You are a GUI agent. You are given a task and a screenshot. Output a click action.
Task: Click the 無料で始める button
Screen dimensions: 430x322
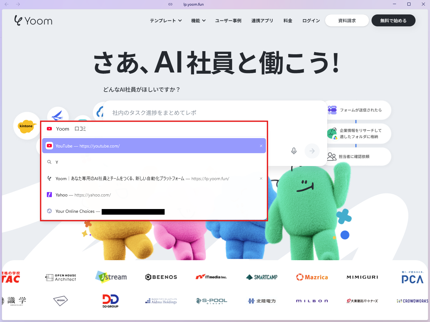pyautogui.click(x=394, y=21)
